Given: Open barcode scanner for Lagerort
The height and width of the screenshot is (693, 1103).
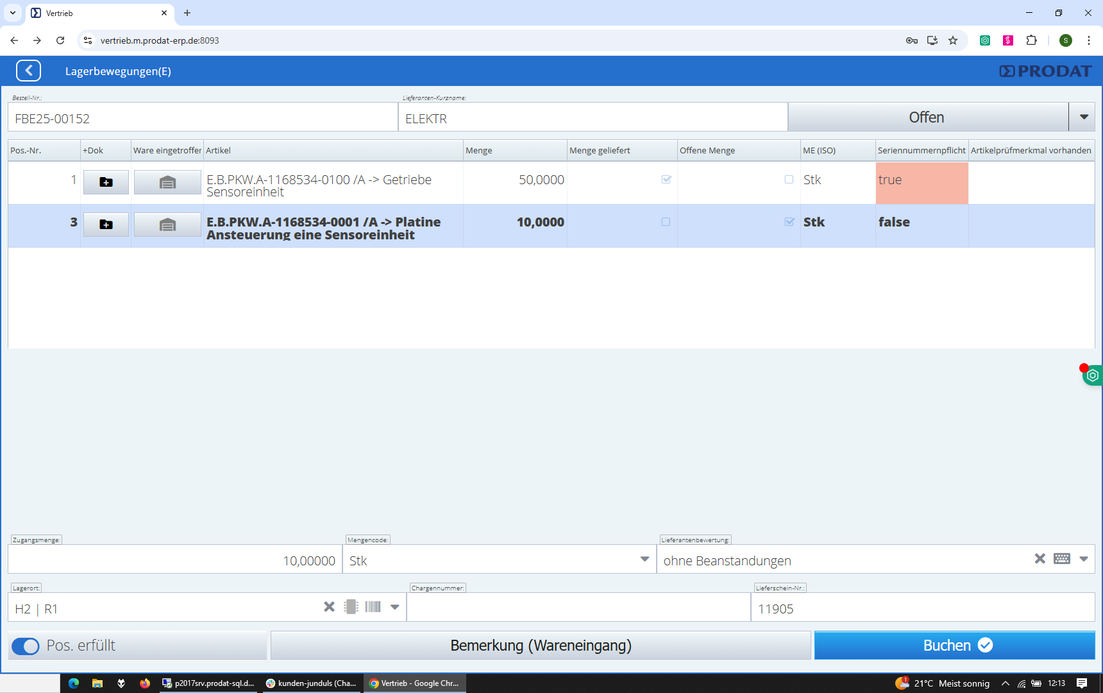Looking at the screenshot, I should (x=373, y=607).
